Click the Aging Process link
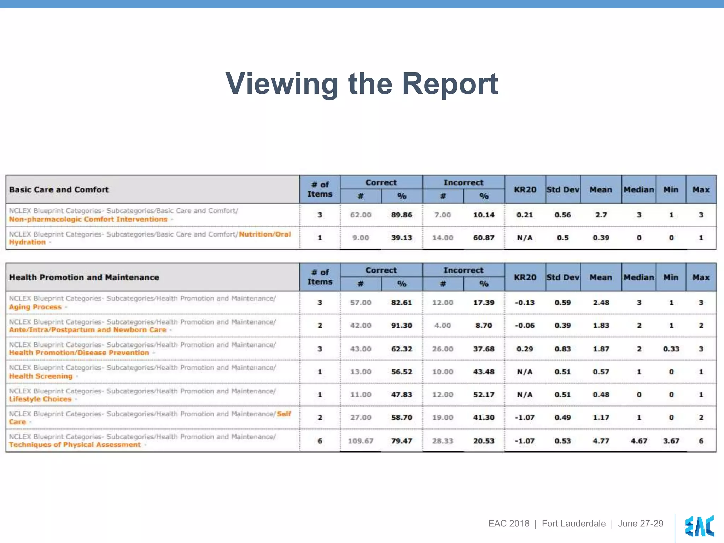The width and height of the screenshot is (724, 543). click(x=35, y=307)
